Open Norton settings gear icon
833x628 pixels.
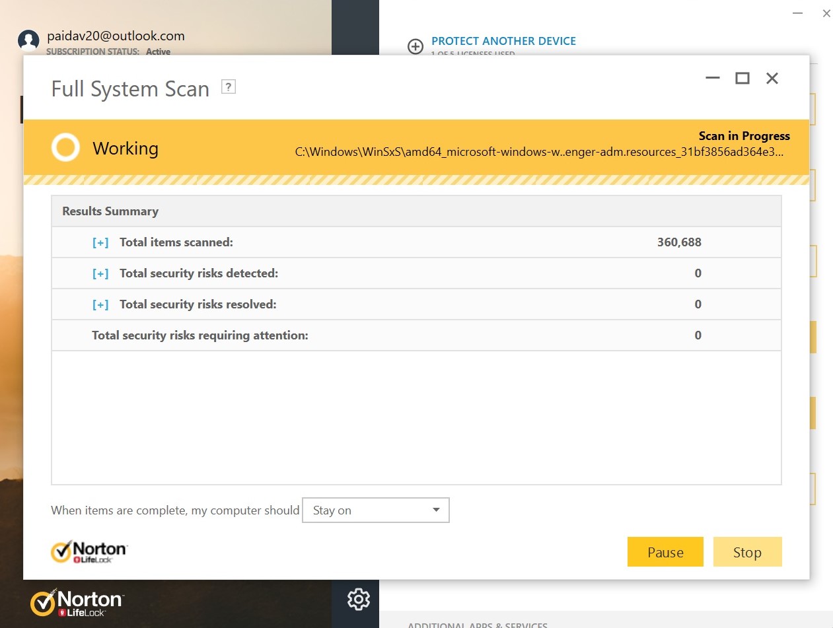coord(359,600)
